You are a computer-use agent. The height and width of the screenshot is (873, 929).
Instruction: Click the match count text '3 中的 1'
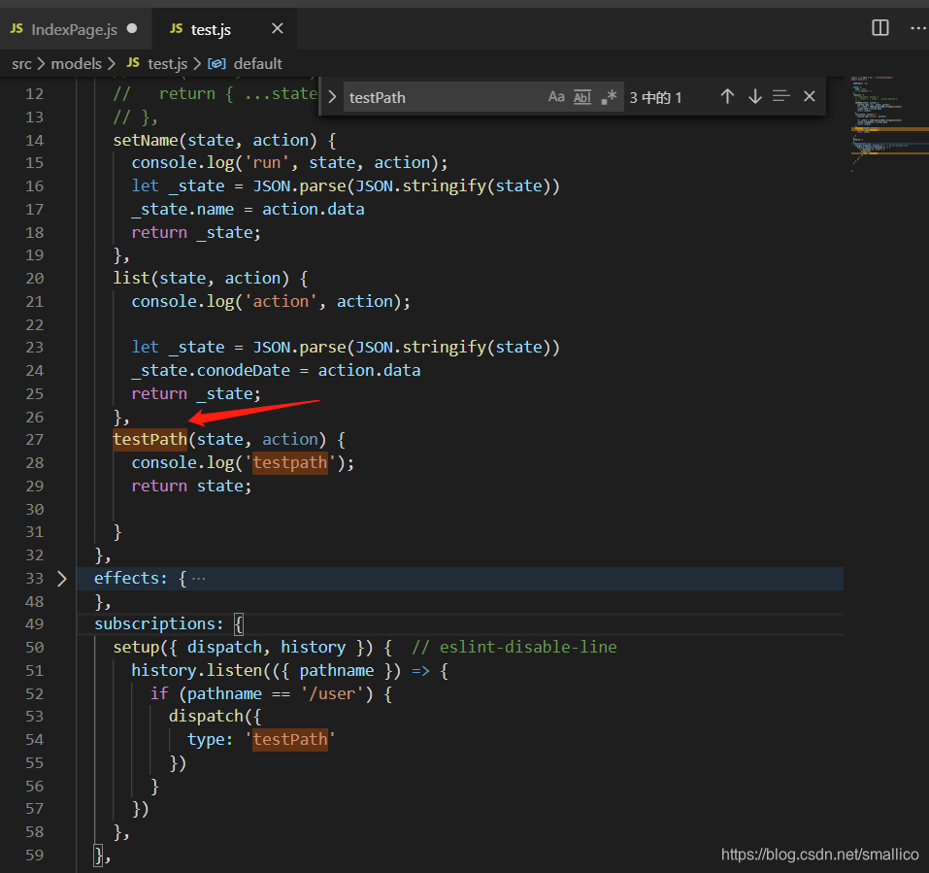pos(655,97)
